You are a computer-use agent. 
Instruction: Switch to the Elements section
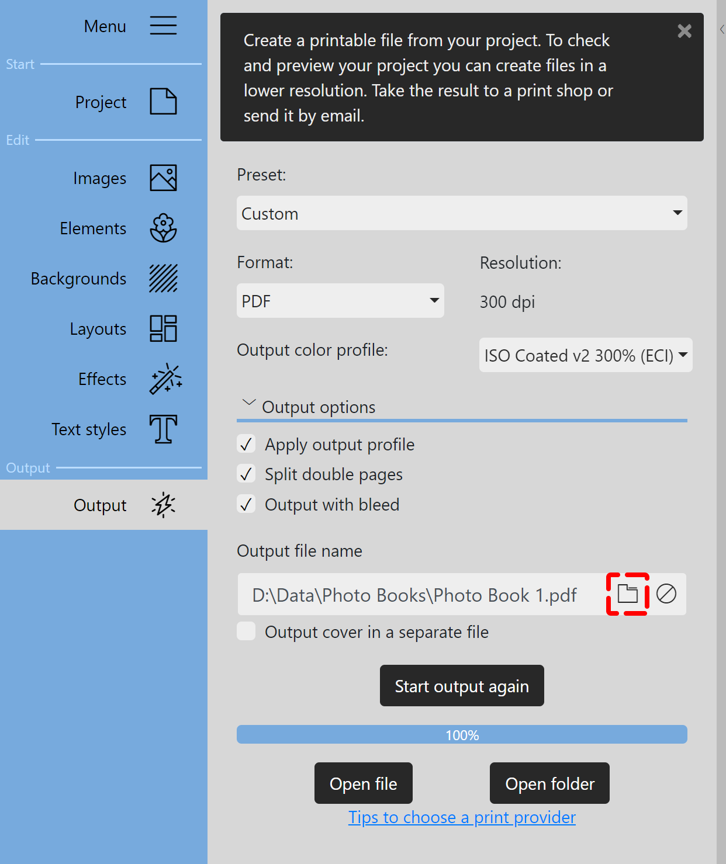click(x=93, y=228)
